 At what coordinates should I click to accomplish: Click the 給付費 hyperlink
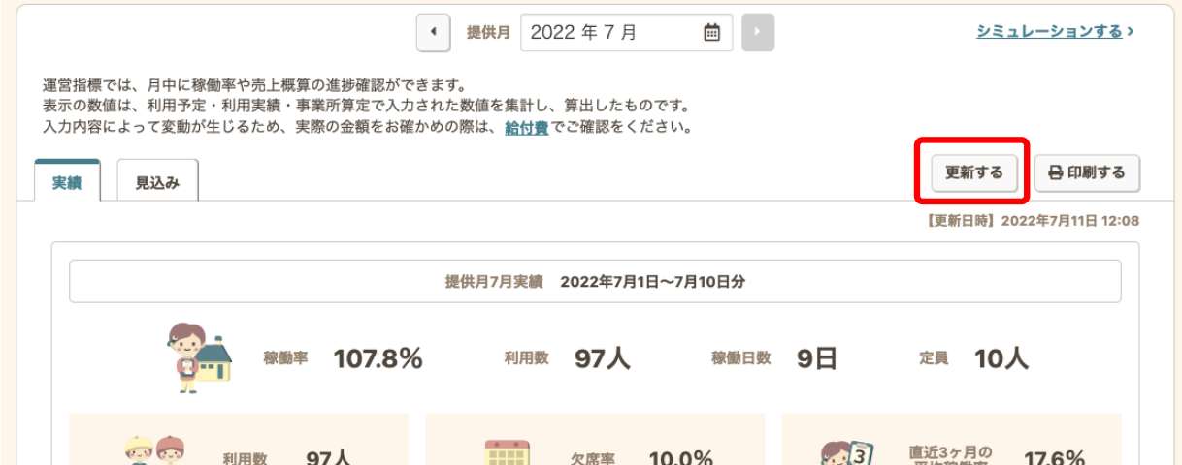click(x=526, y=127)
